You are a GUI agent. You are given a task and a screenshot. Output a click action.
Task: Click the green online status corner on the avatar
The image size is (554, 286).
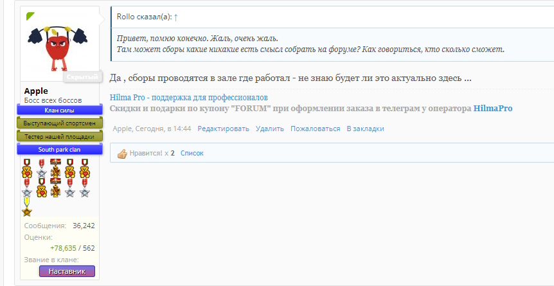30,15
